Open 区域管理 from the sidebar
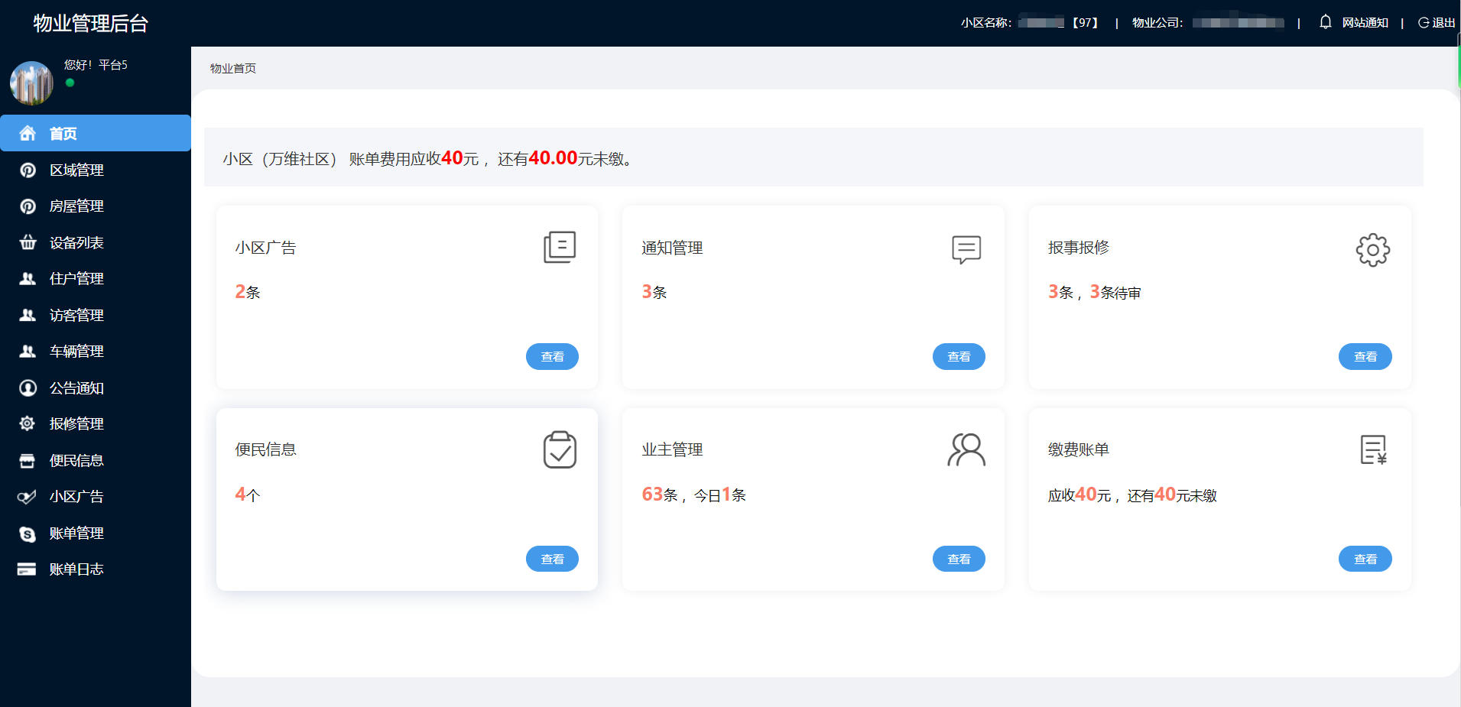This screenshot has height=707, width=1461. [76, 170]
